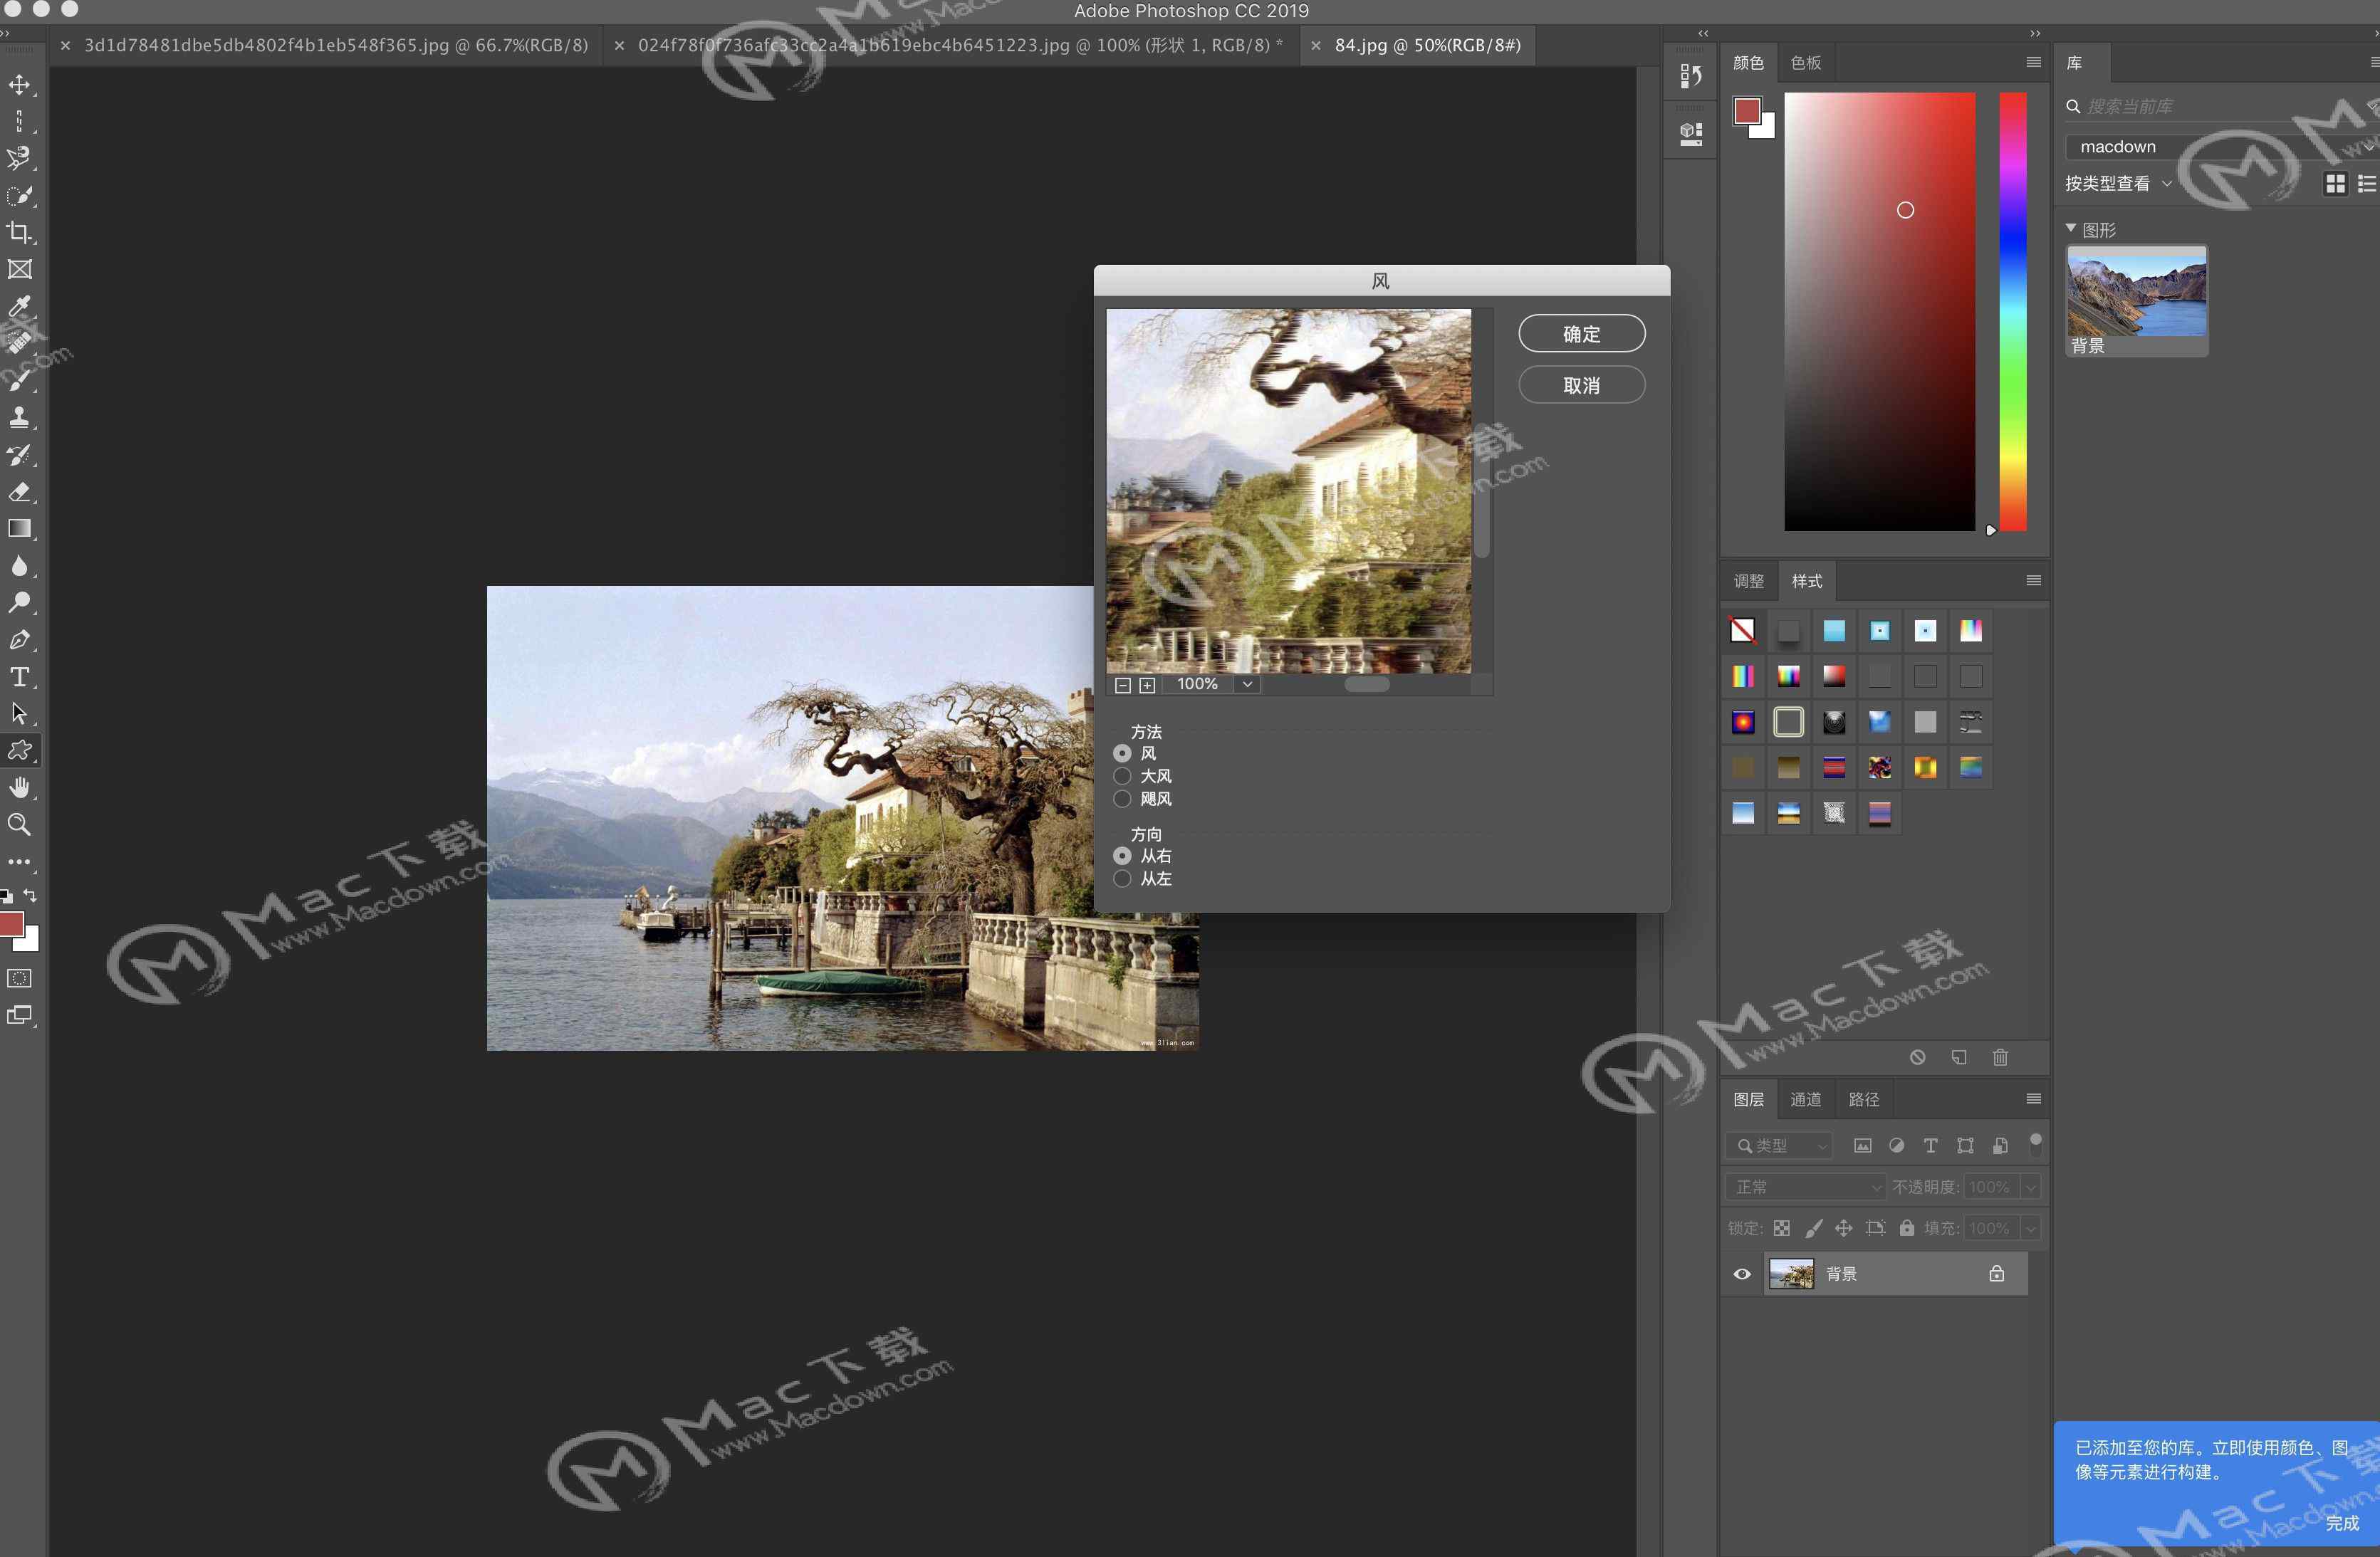This screenshot has width=2380, height=1557.
Task: Switch to the 路径 tab
Action: coord(1864,1100)
